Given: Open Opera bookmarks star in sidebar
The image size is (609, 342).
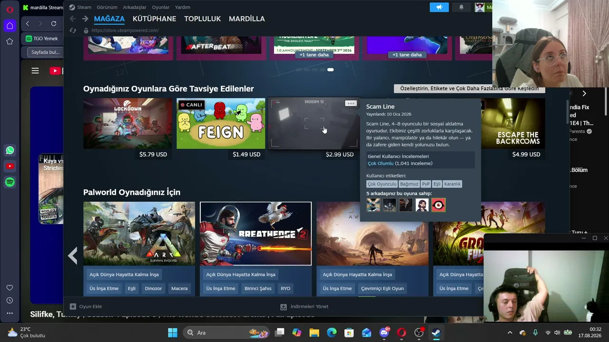Looking at the screenshot, I should pyautogui.click(x=10, y=42).
